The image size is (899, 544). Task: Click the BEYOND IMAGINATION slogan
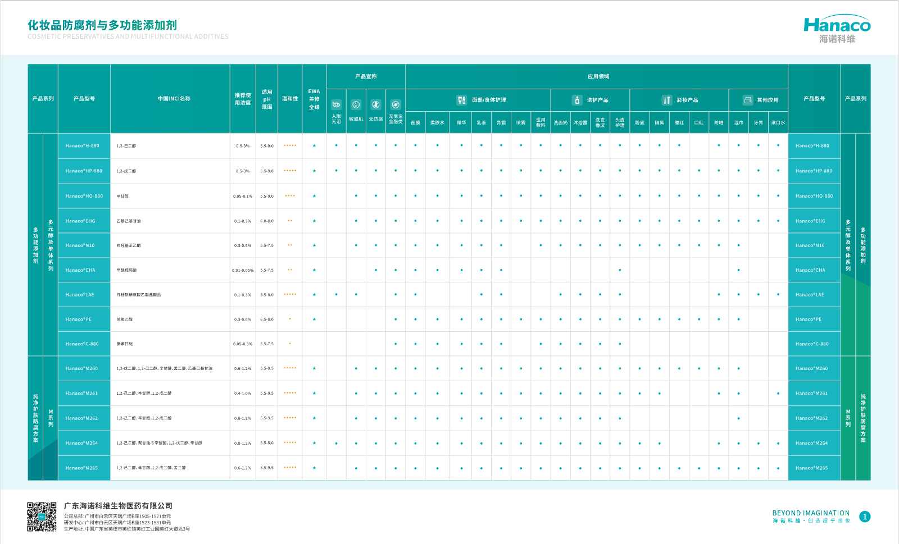(811, 513)
